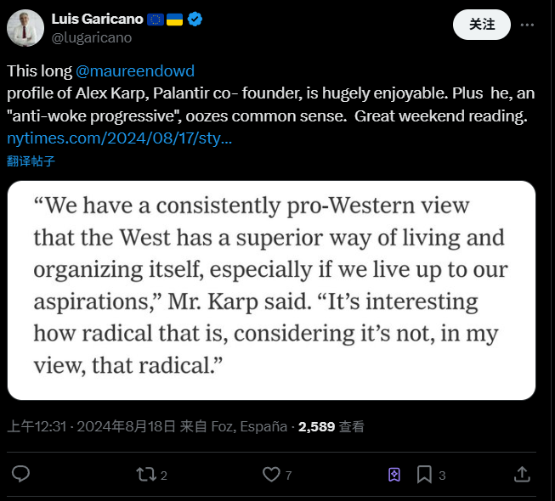Click the 2024年8月18日 post timestamp
Screen dimensions: 555x501
pyautogui.click(x=126, y=426)
